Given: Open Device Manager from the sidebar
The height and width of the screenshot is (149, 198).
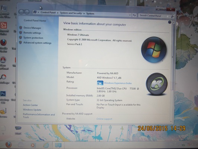Looking at the screenshot, I should tap(32, 28).
